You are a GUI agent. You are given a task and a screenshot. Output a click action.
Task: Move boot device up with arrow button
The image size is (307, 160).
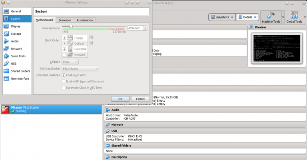[91, 38]
